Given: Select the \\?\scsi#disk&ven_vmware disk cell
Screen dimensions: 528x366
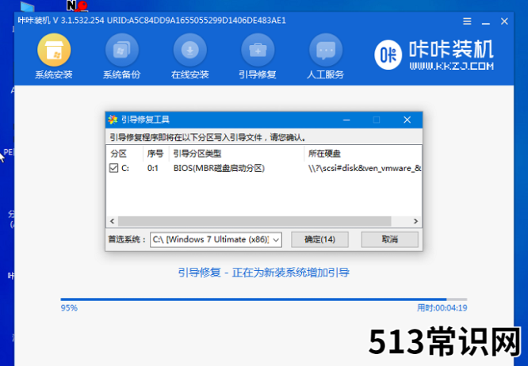Looking at the screenshot, I should point(365,168).
